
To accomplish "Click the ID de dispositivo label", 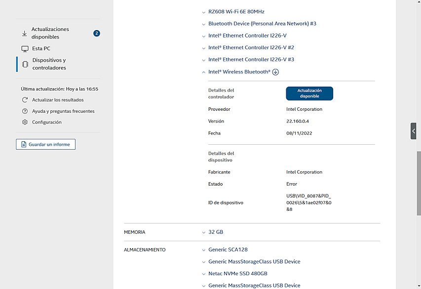I will click(226, 203).
